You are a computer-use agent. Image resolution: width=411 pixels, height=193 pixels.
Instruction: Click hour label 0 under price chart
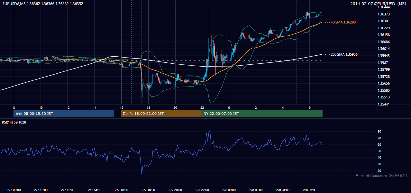[229, 107]
